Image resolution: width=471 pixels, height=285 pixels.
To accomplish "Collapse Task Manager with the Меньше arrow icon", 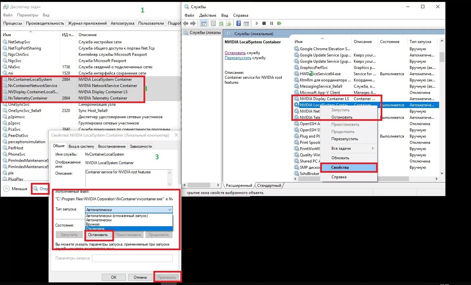I will pyautogui.click(x=6, y=189).
